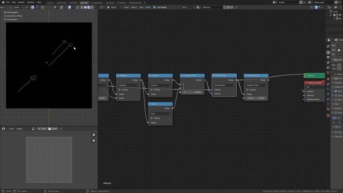Open the Slot 1 material slot dropdown

tap(188, 7)
